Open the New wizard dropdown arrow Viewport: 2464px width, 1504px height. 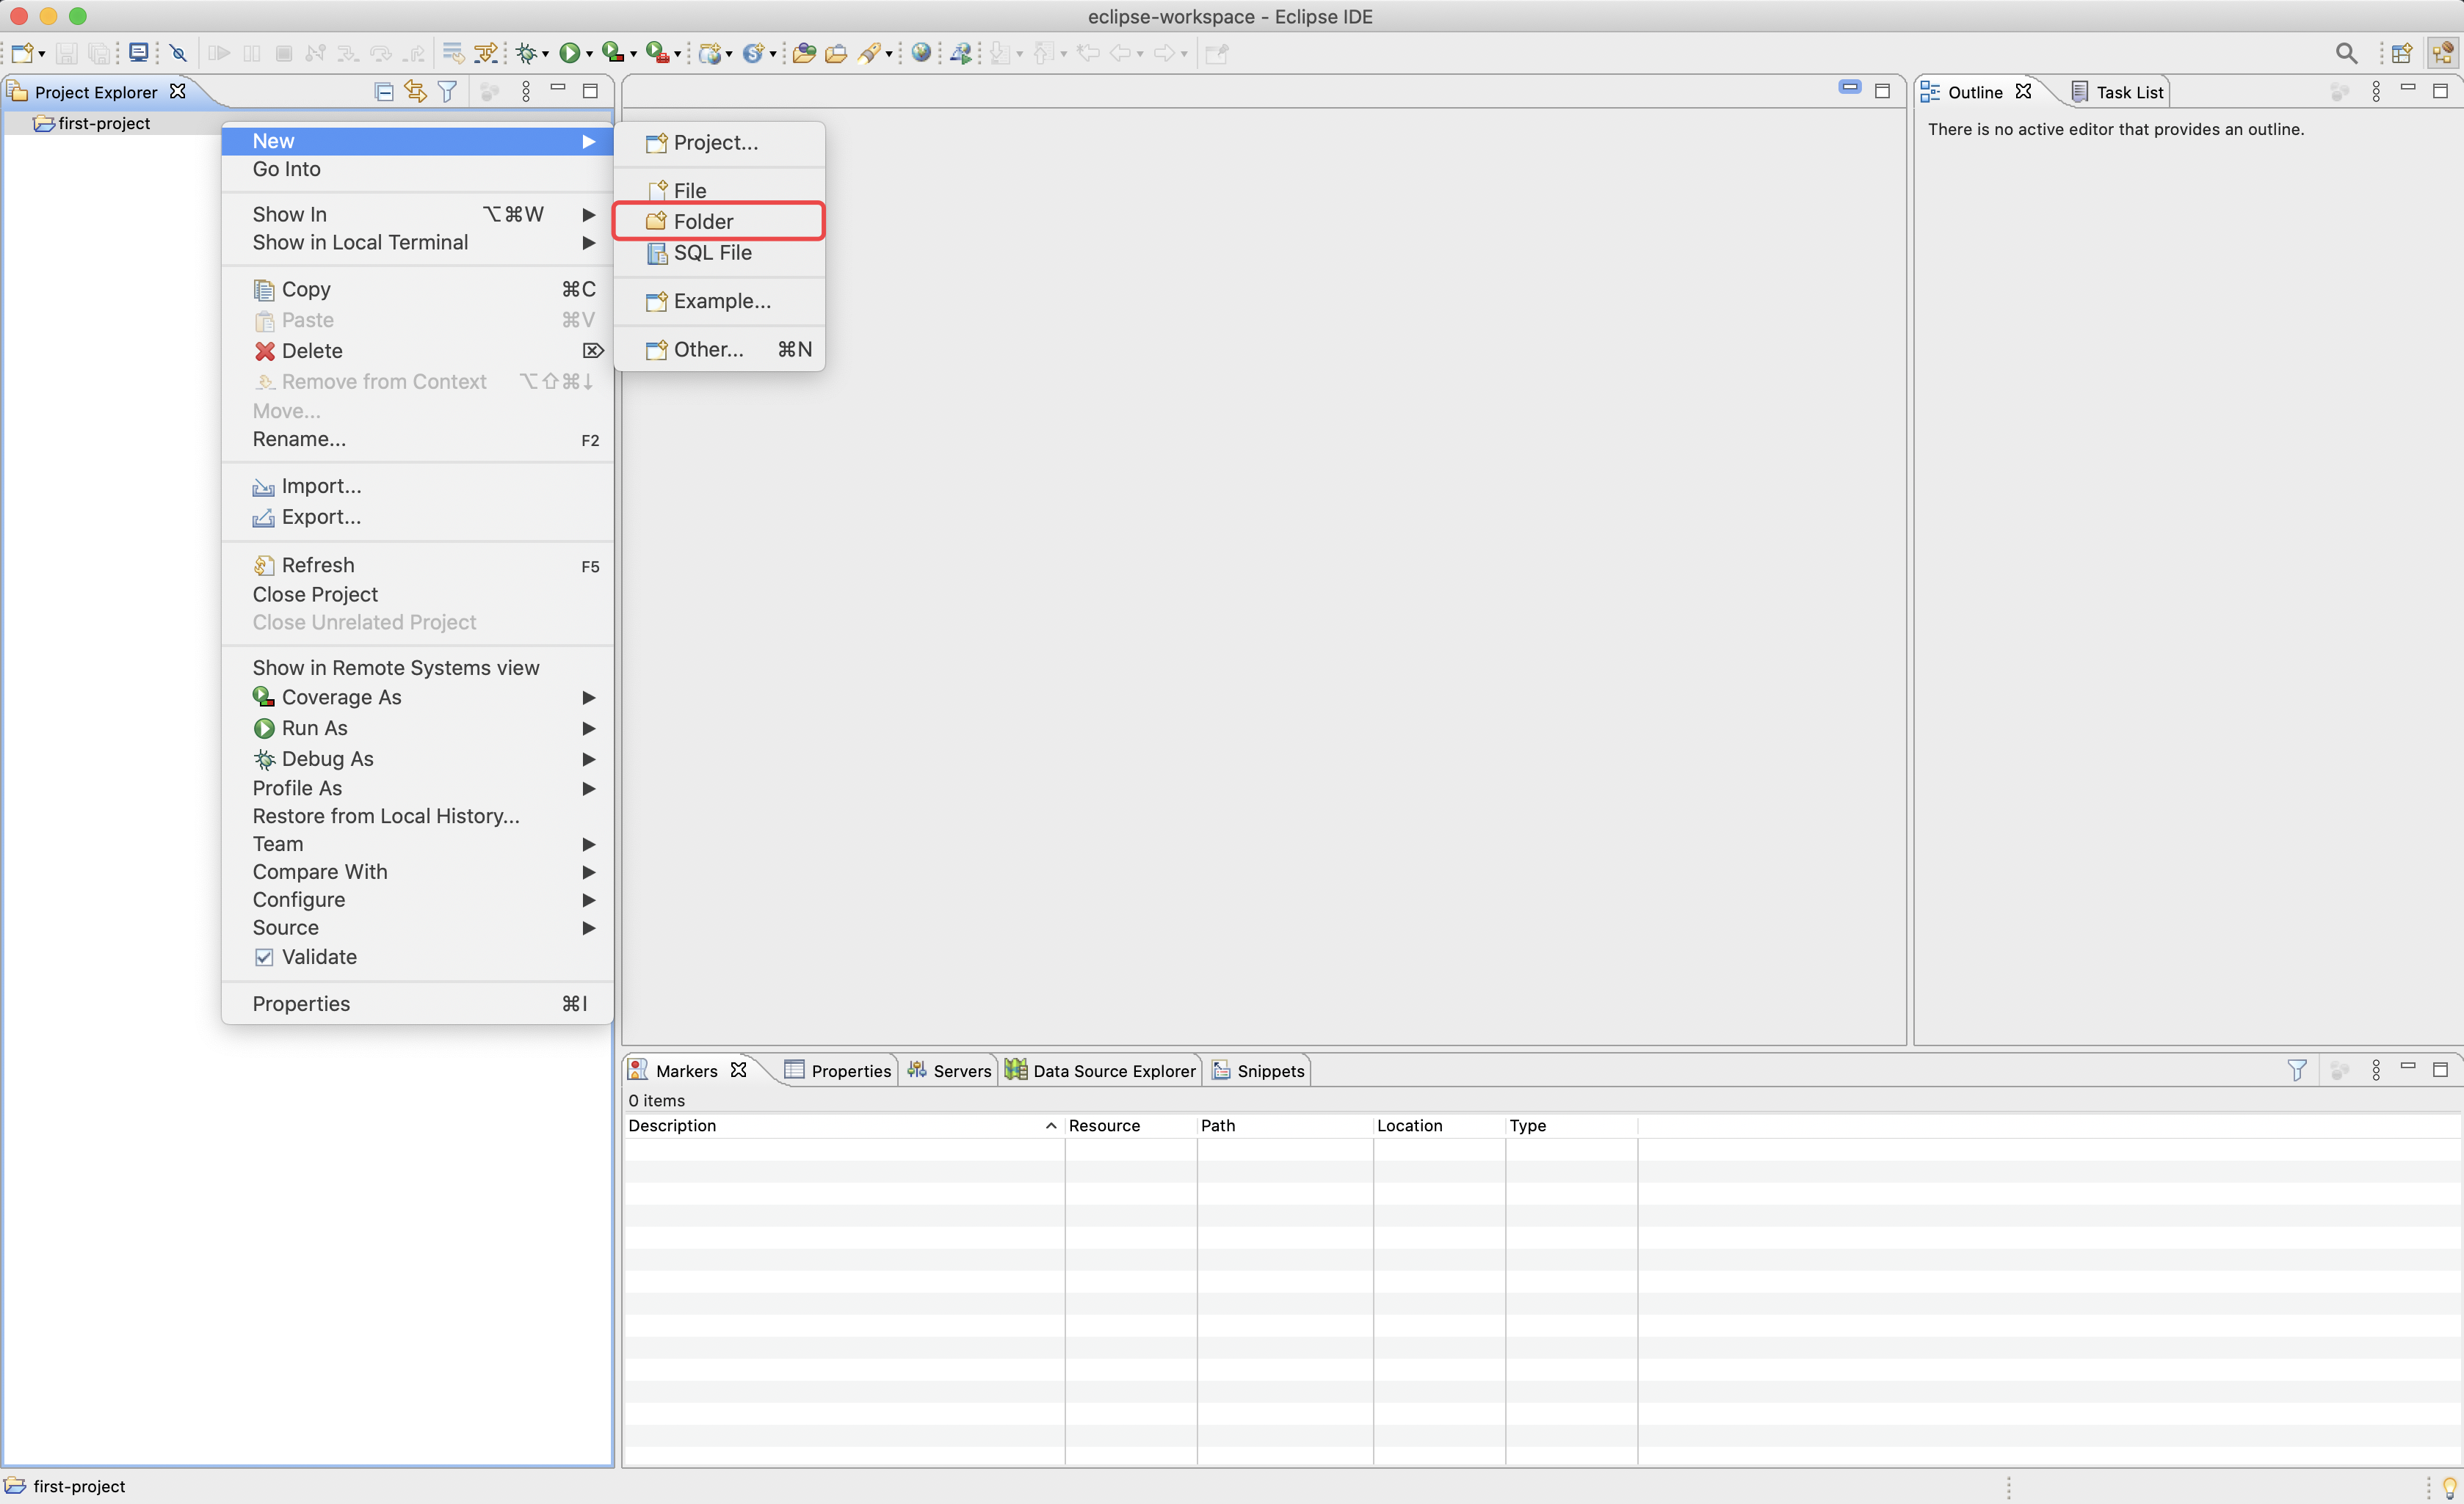41,54
